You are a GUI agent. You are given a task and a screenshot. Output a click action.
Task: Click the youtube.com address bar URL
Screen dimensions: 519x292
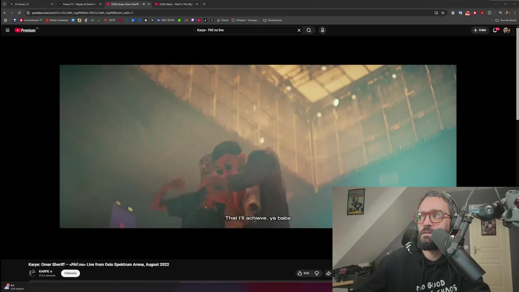[x=83, y=13]
